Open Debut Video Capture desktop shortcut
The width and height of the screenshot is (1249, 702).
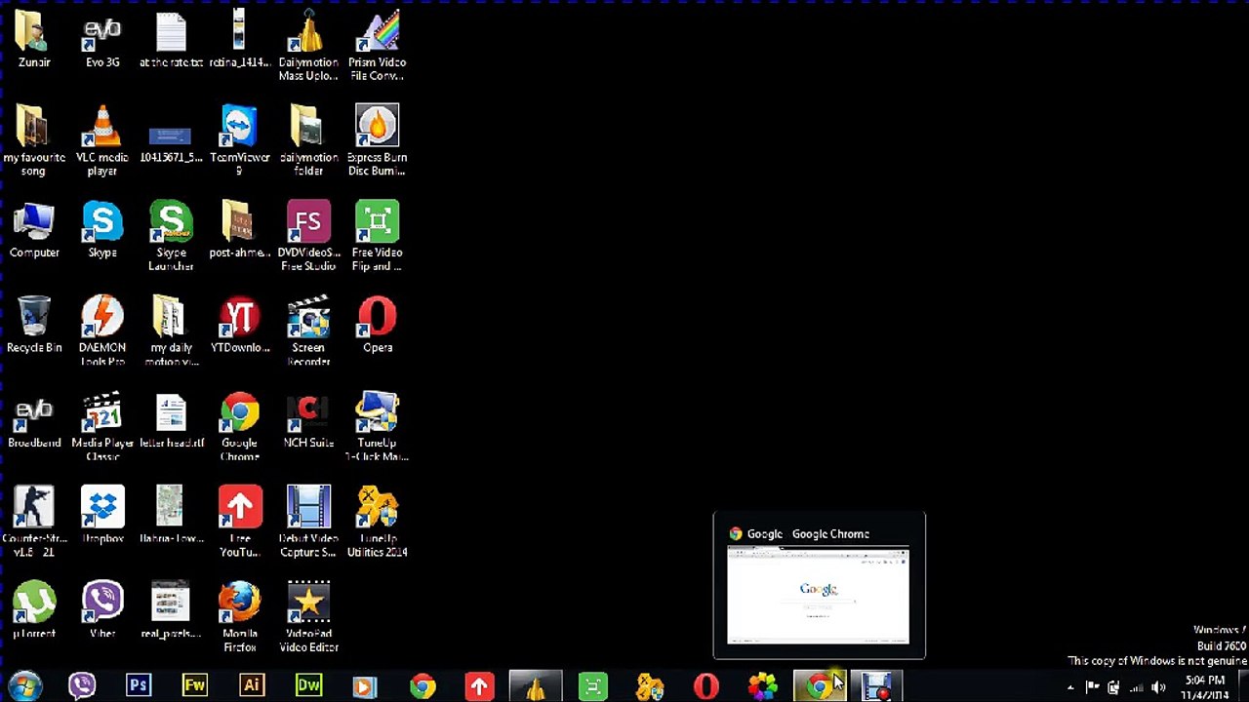coord(308,522)
